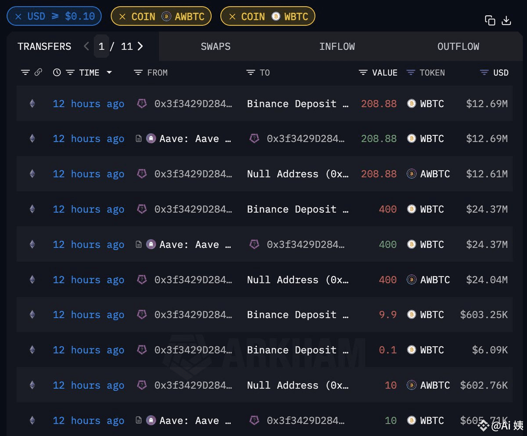Click the Ethereum chain icon on the first transfer
The image size is (527, 436).
point(32,104)
